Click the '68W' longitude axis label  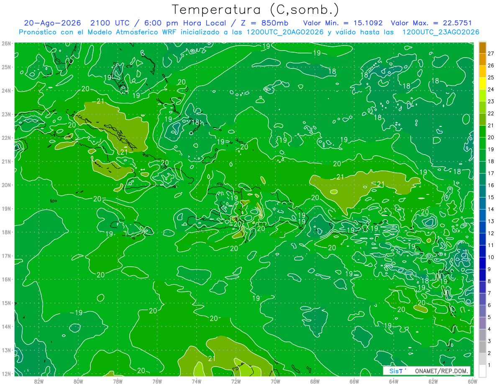pyautogui.click(x=315, y=381)
